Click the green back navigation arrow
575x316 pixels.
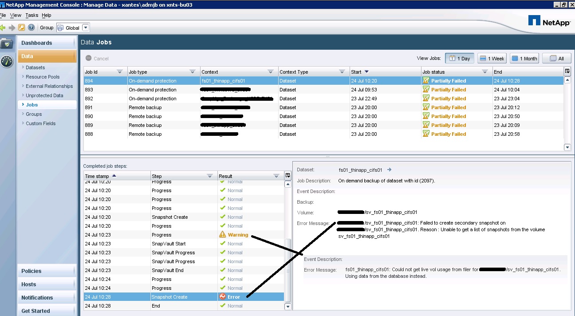(3, 28)
